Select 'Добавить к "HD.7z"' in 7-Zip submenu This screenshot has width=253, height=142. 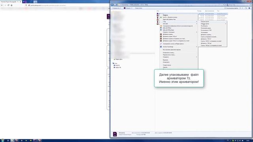pyautogui.click(x=206, y=39)
